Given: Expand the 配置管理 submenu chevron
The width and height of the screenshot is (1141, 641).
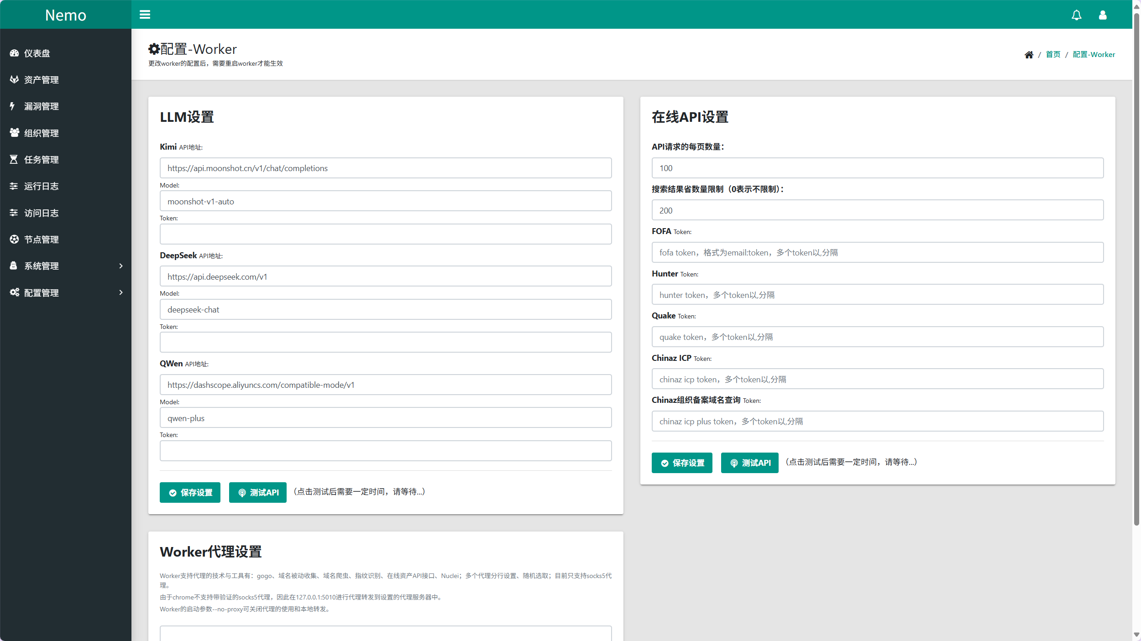Looking at the screenshot, I should point(121,292).
